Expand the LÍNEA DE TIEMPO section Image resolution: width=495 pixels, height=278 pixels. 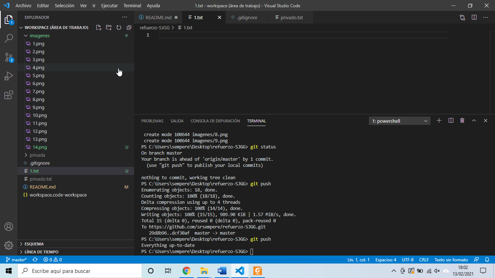pyautogui.click(x=76, y=252)
